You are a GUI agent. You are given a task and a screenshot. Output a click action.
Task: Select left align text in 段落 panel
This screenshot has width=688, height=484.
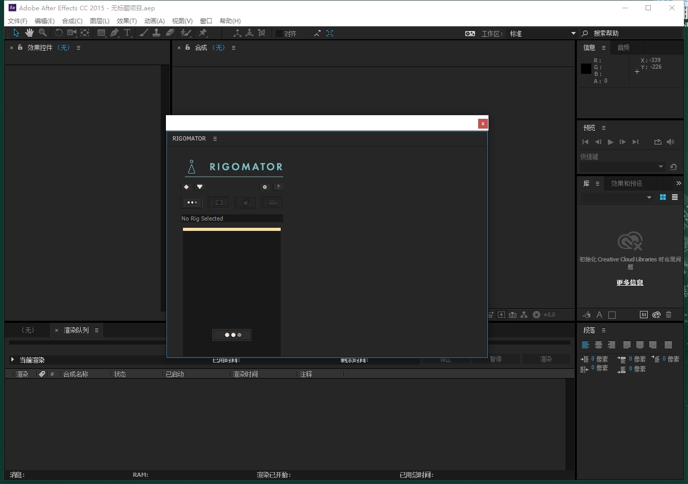pyautogui.click(x=586, y=345)
